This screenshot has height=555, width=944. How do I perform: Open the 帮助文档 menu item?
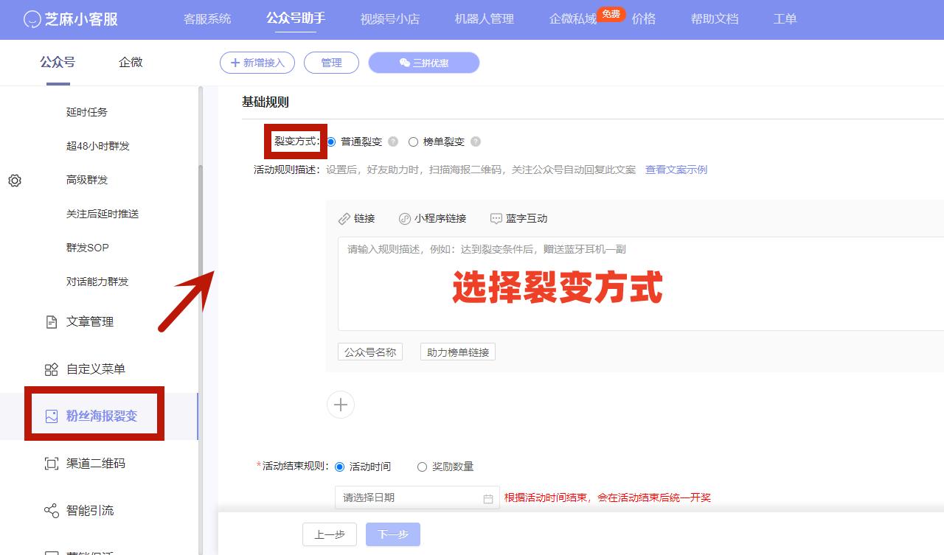click(713, 20)
